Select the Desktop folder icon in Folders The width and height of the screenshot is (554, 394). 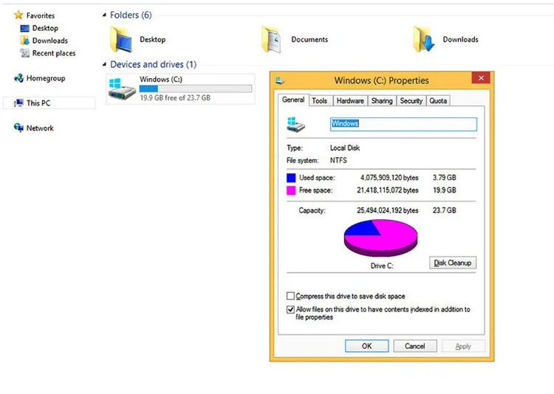[x=121, y=40]
